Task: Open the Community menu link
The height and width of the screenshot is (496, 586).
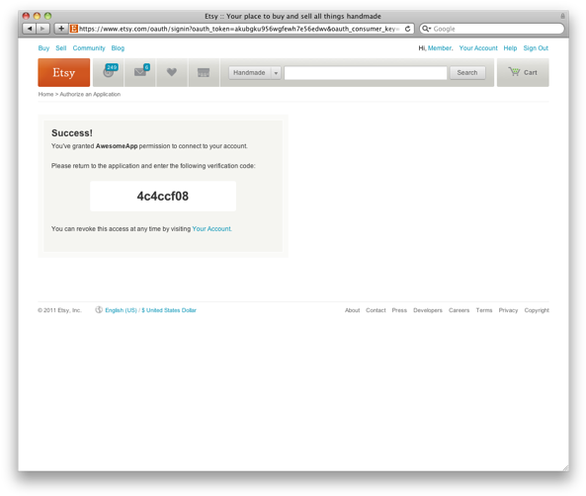Action: point(89,48)
